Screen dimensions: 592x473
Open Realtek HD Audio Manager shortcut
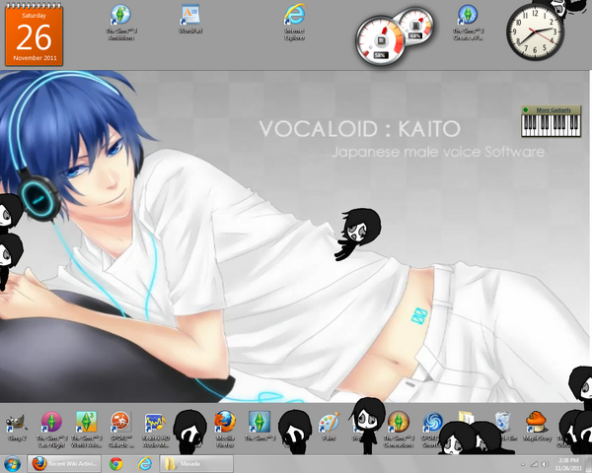coord(156,430)
